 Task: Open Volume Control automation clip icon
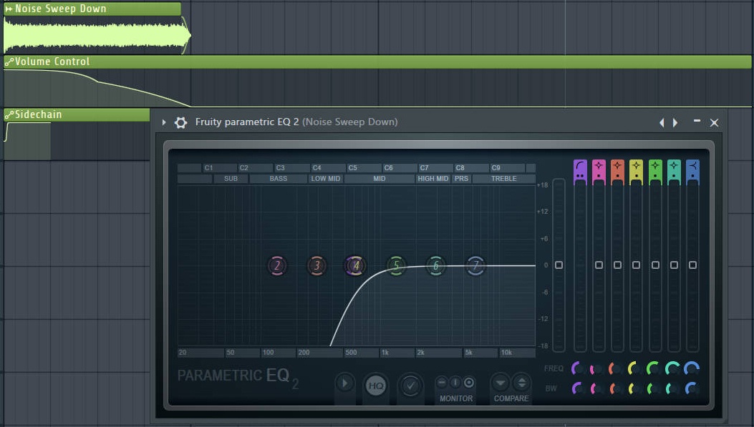[x=9, y=62]
